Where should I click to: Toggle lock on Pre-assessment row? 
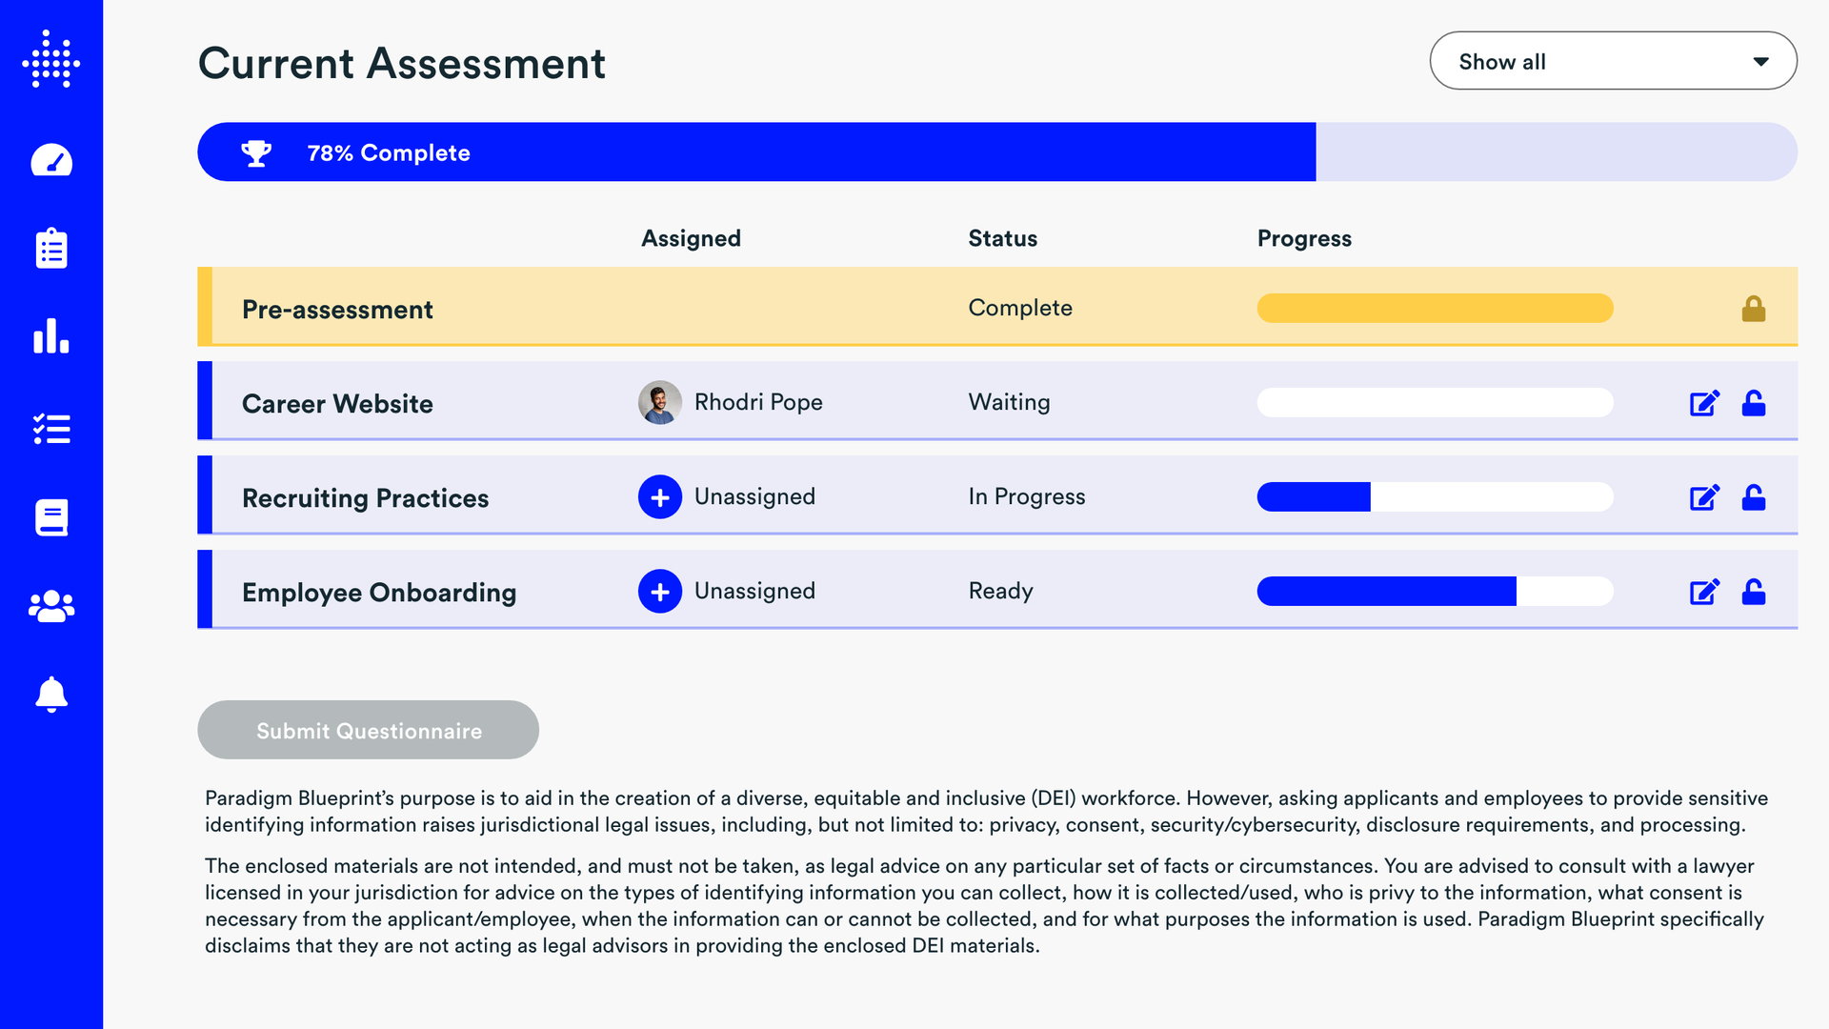tap(1754, 309)
